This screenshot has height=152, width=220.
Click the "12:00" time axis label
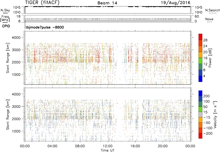(x=108, y=146)
